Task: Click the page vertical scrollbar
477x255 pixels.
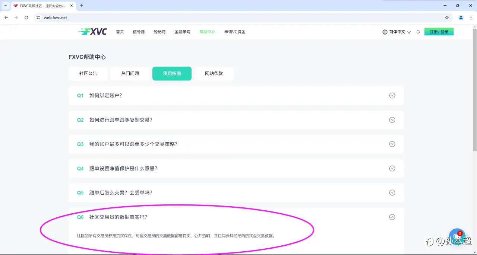Action: coord(474,89)
